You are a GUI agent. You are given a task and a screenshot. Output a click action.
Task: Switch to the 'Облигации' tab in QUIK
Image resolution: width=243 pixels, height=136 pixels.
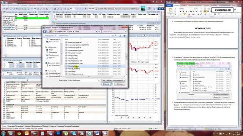click(11, 126)
